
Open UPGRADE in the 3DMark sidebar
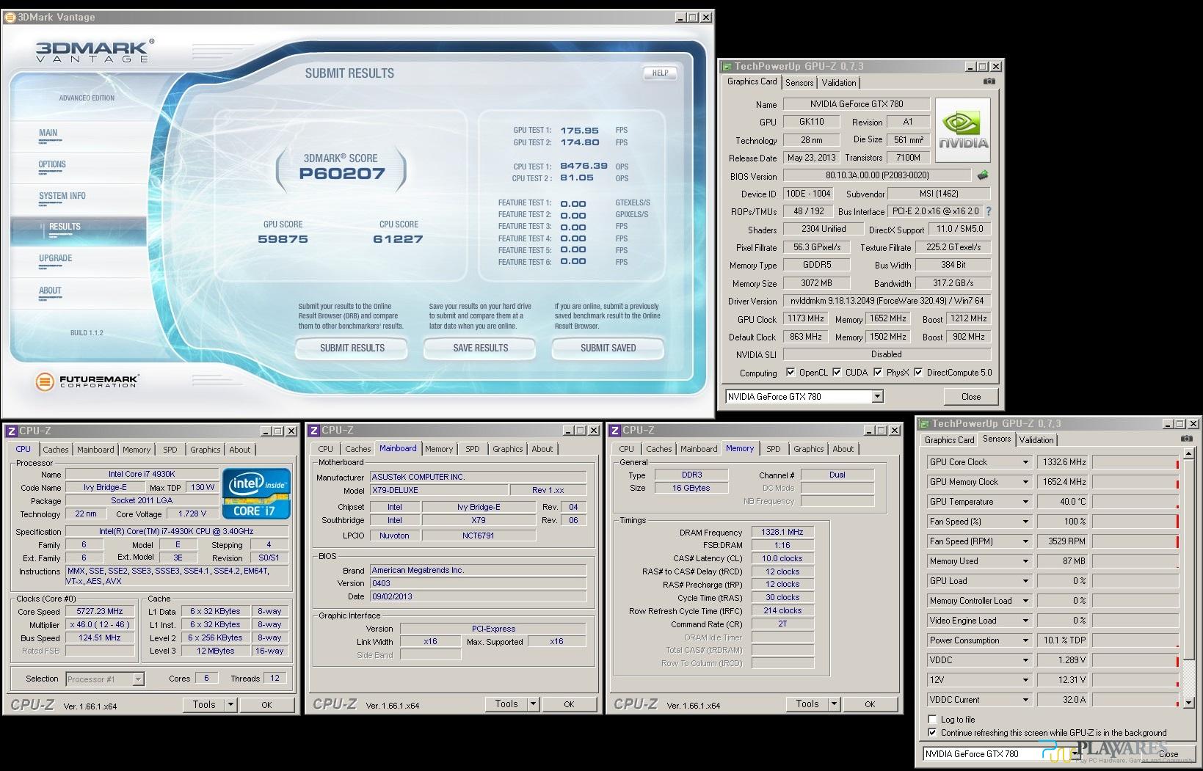tap(56, 259)
